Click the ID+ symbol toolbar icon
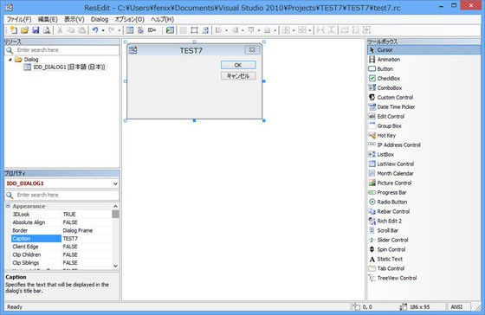 152,30
